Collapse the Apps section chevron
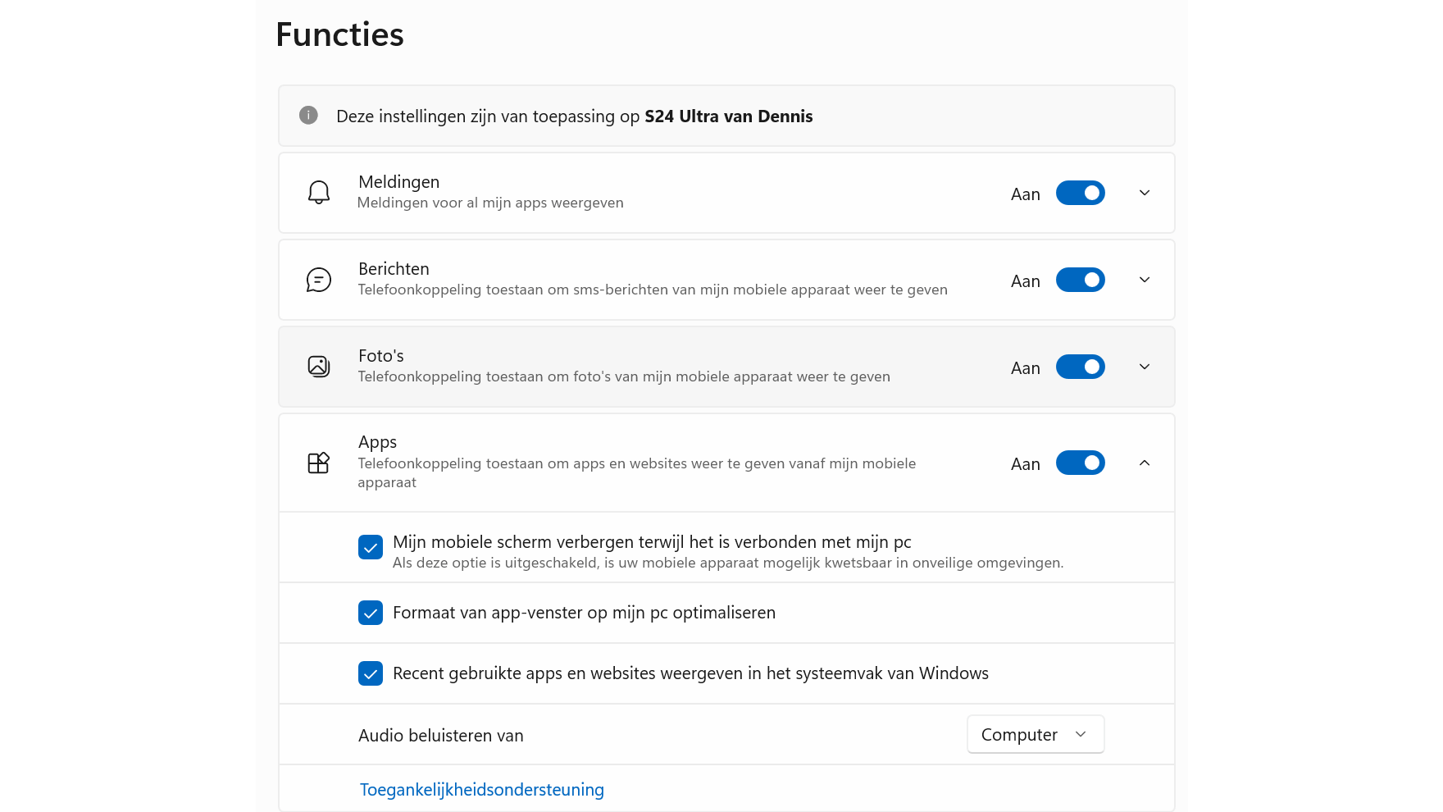This screenshot has width=1443, height=812. click(x=1145, y=463)
